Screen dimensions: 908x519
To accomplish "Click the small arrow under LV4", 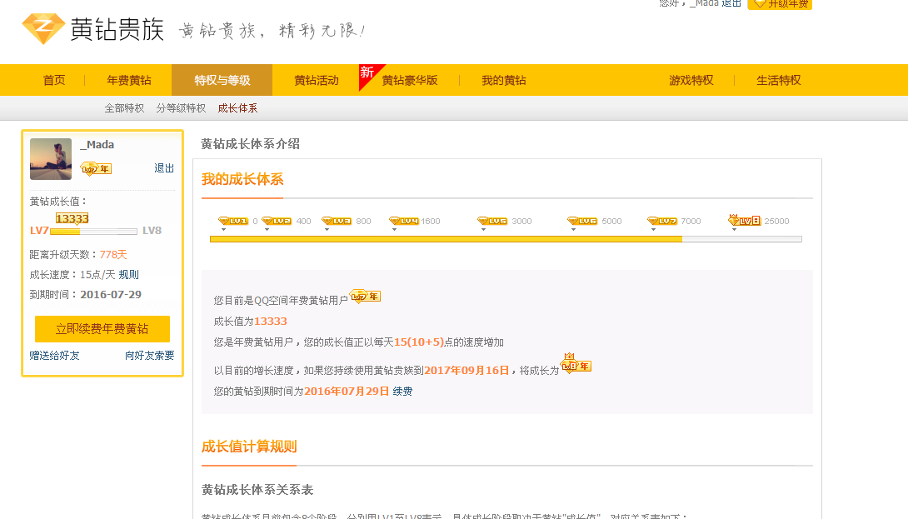I will coord(394,230).
